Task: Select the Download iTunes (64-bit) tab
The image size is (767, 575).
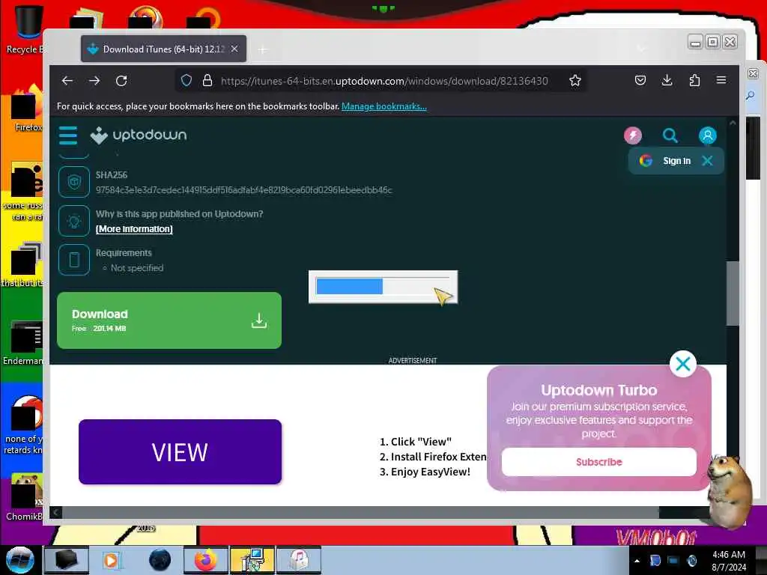Action: point(163,49)
